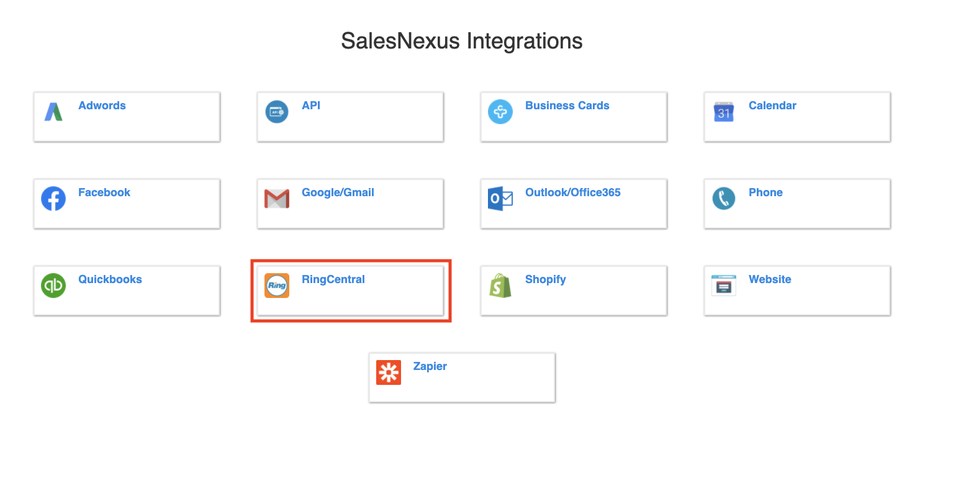The image size is (961, 478).
Task: Click the API gear icon
Action: pos(277,112)
